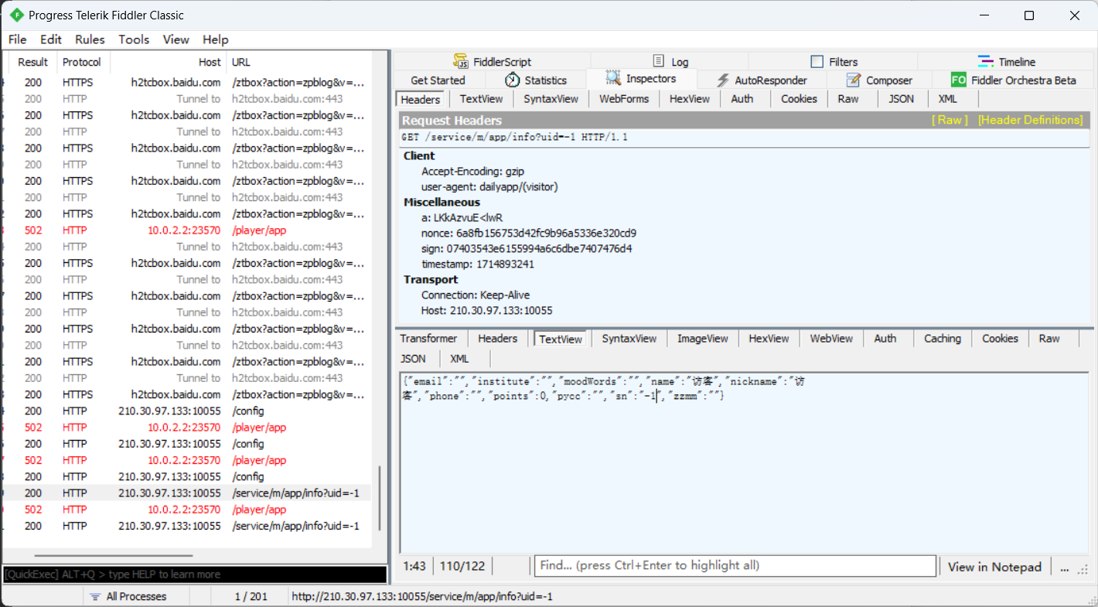Viewport: 1098px width, 607px height.
Task: Click the Statistics clock icon
Action: (x=513, y=80)
